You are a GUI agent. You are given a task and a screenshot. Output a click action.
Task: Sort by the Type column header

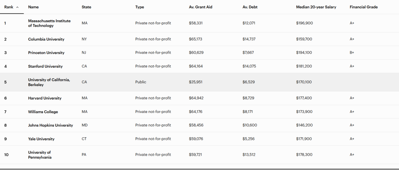[x=140, y=7]
